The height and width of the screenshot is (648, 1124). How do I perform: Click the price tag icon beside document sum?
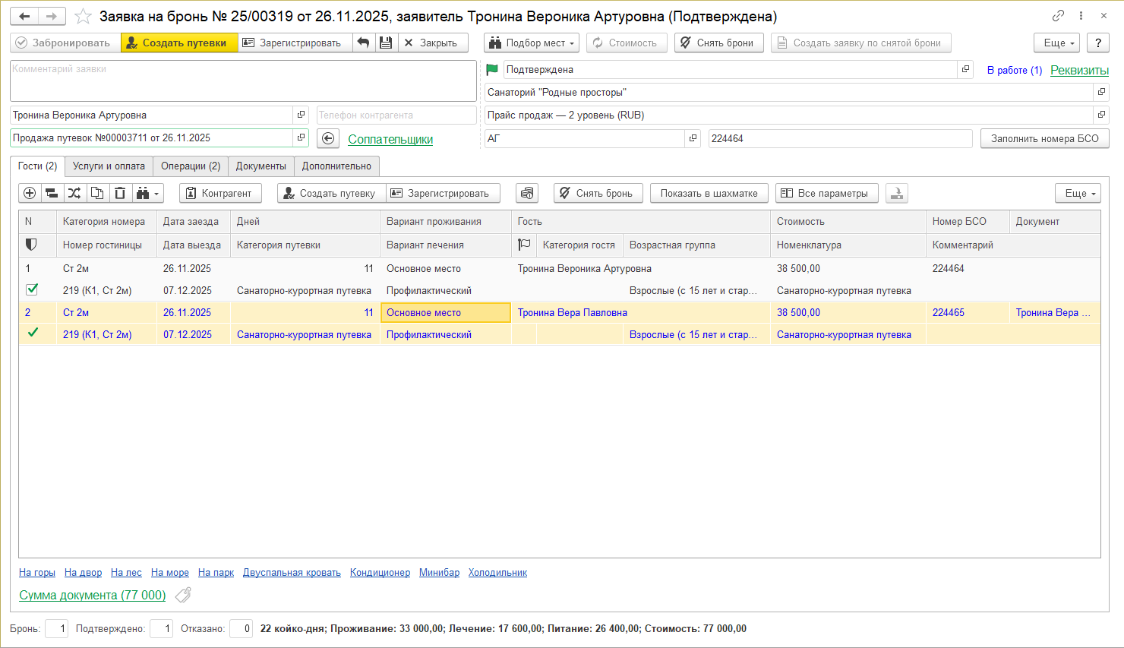[183, 596]
